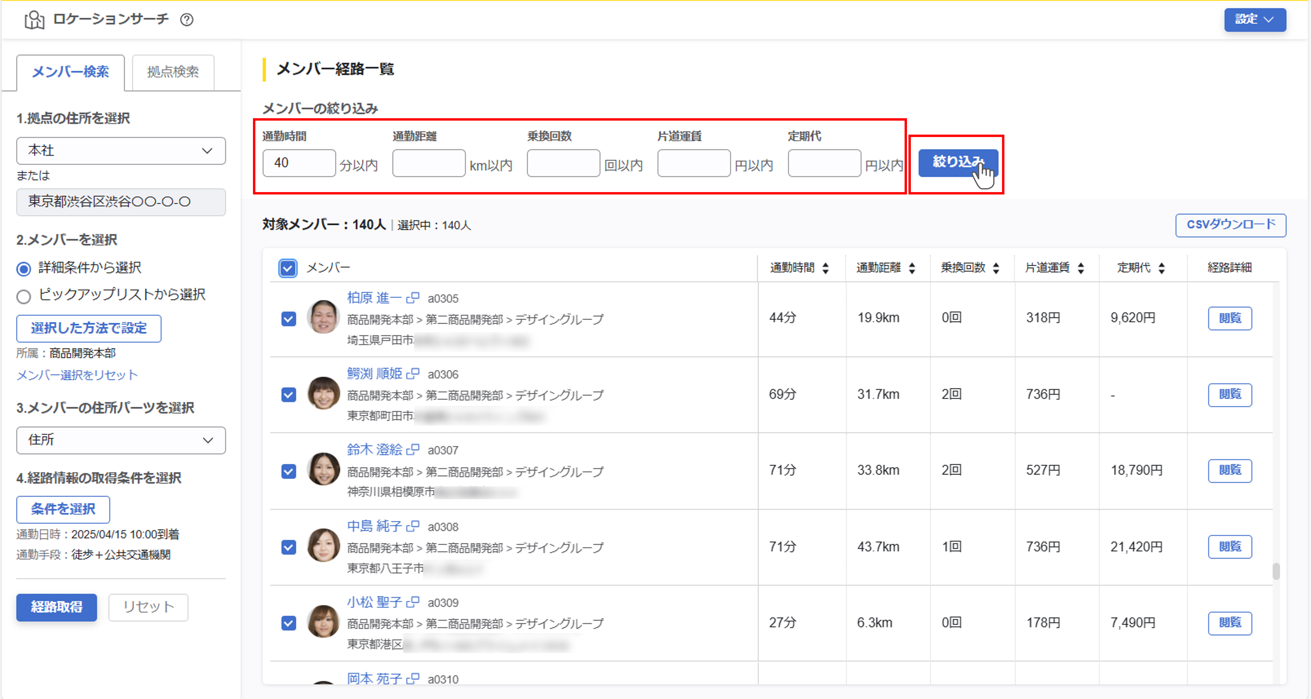Sort by 通勤距離 column arrows
Viewport: 1311px width, 699px height.
(x=912, y=268)
